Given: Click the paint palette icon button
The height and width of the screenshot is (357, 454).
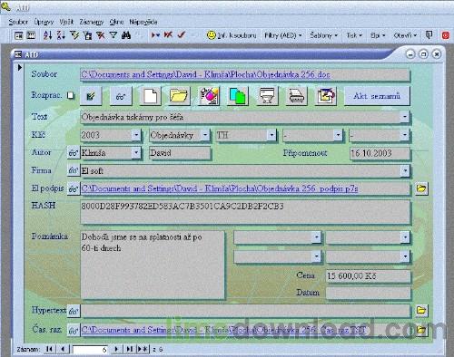Looking at the screenshot, I should 209,96.
